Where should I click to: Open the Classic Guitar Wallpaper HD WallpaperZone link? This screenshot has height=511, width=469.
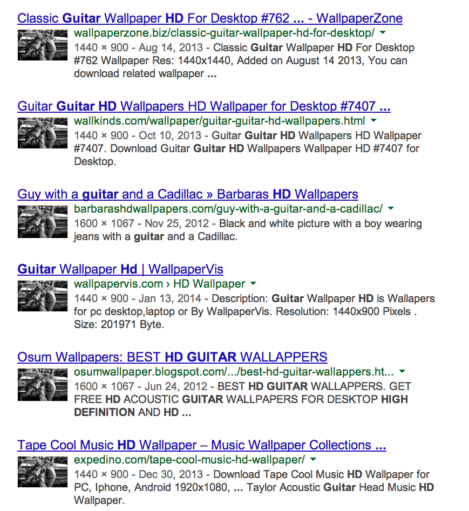coord(210,18)
